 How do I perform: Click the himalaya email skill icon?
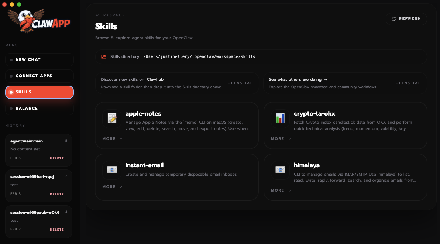[279, 170]
